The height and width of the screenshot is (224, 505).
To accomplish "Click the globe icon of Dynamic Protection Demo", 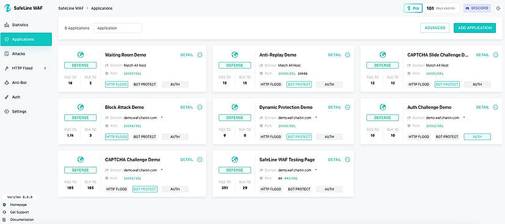I will click(x=234, y=107).
